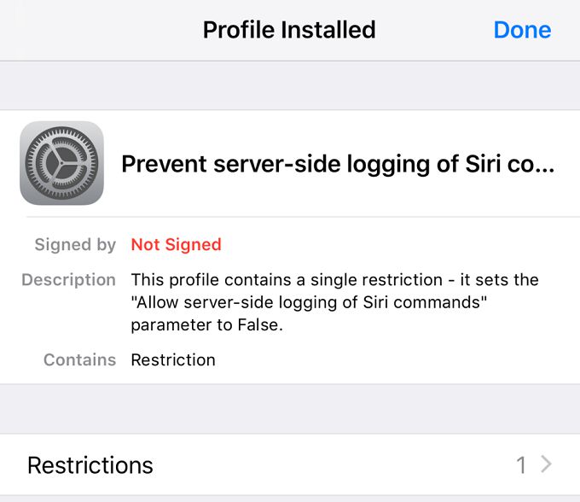Click the restrictions count number 1
This screenshot has height=502, width=580.
coord(521,465)
